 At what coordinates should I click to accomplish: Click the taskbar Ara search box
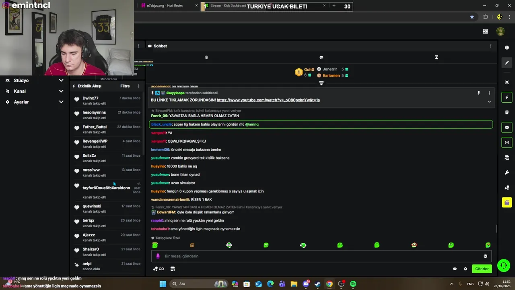199,284
